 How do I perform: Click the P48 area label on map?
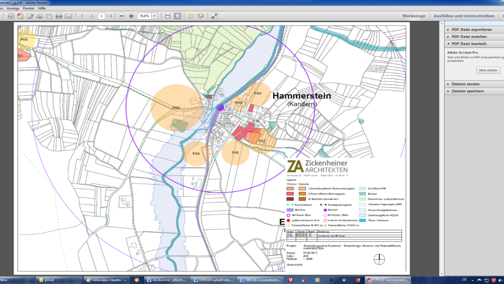(238, 103)
